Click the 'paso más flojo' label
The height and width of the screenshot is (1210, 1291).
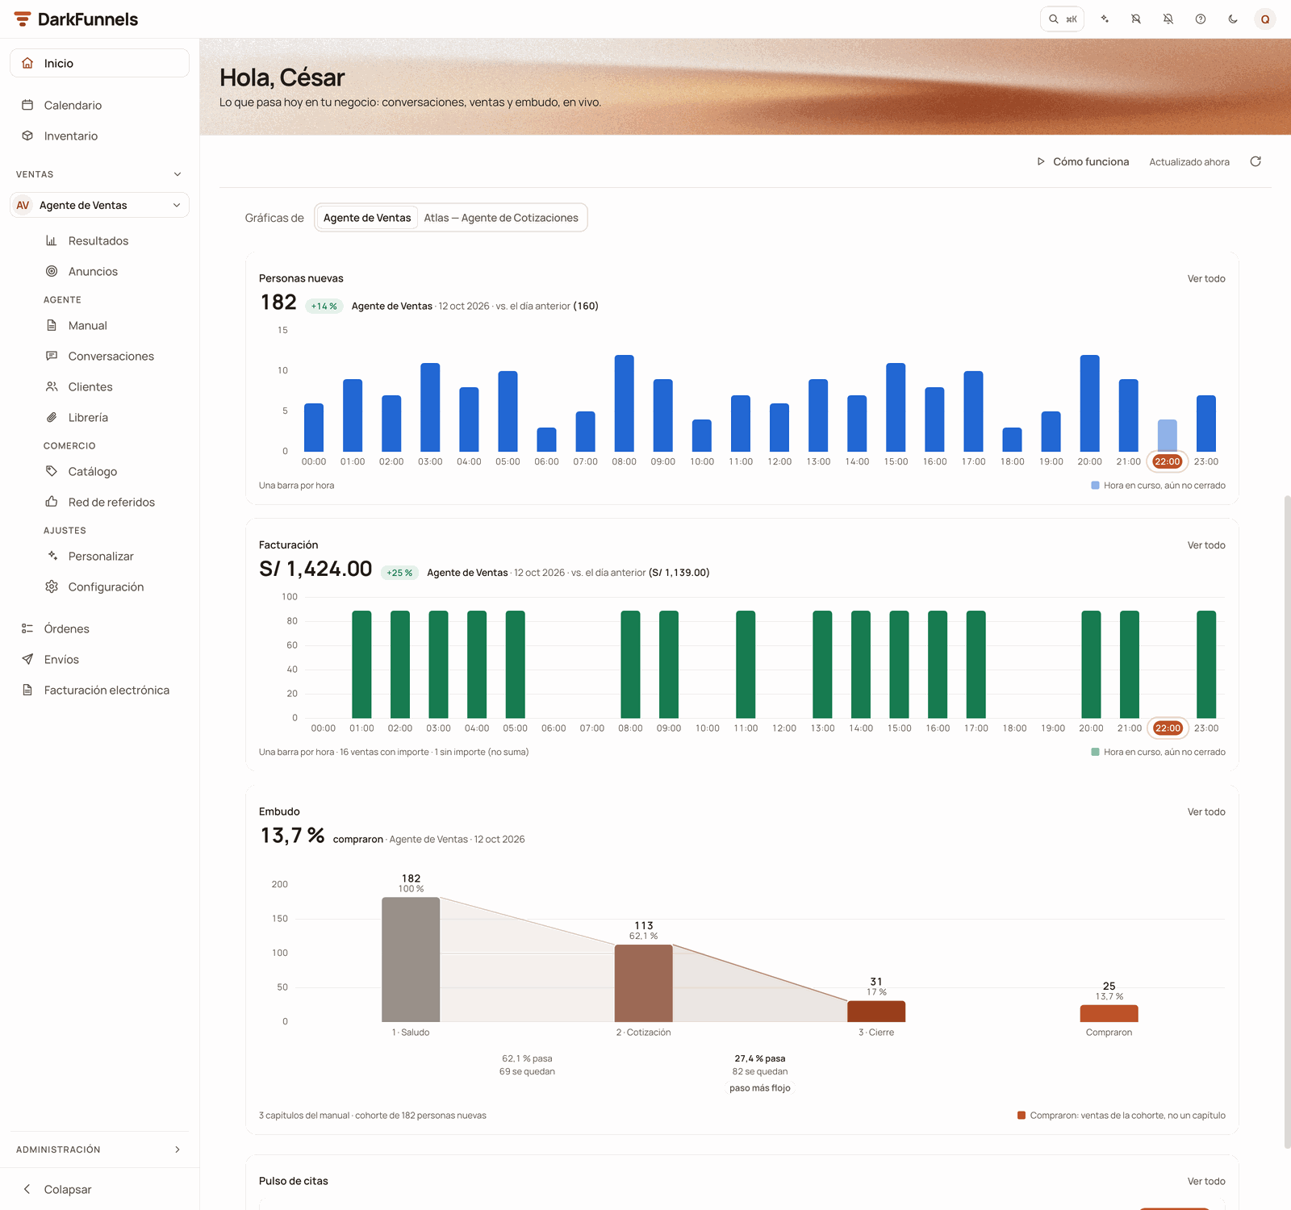pyautogui.click(x=760, y=1088)
